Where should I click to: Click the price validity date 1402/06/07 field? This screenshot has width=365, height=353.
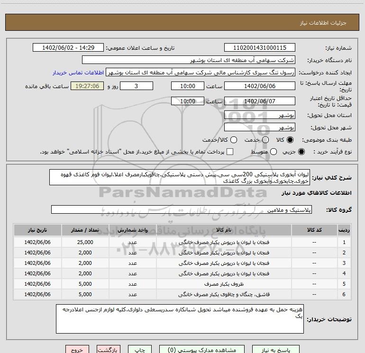click(260, 101)
